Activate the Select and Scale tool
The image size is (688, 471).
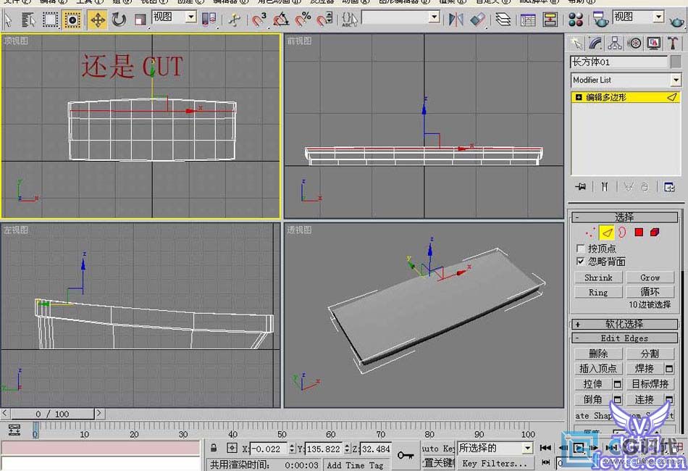140,20
